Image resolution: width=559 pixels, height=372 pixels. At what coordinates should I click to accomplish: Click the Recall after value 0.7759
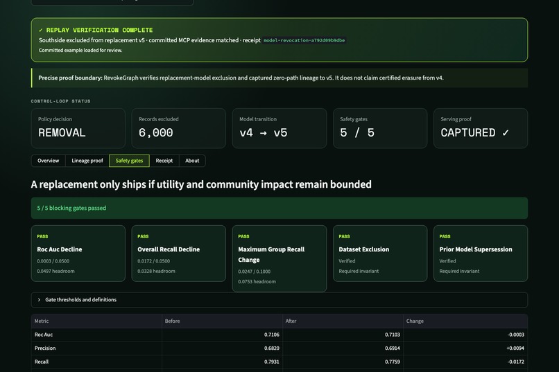392,362
